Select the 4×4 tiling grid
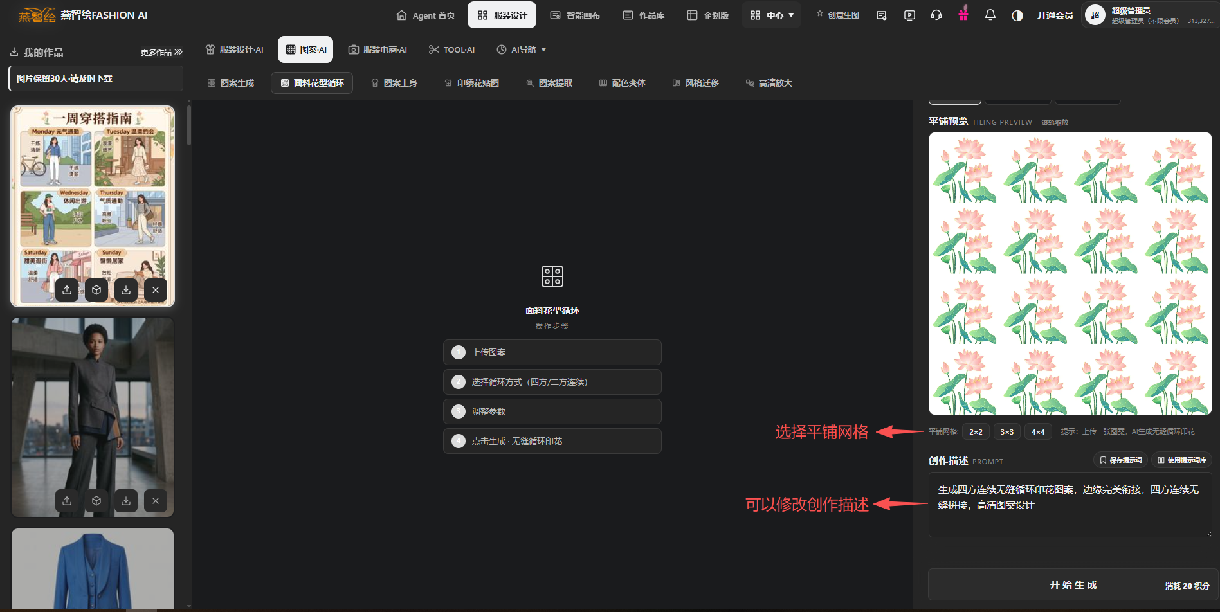Viewport: 1220px width, 612px height. pyautogui.click(x=1038, y=432)
